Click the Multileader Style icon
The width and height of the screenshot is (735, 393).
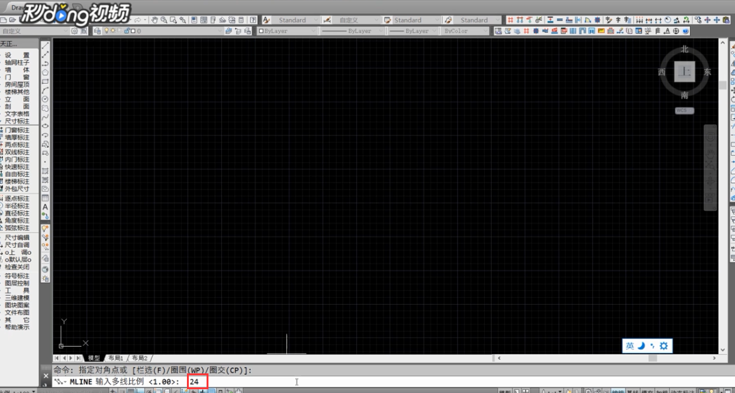tap(448, 20)
